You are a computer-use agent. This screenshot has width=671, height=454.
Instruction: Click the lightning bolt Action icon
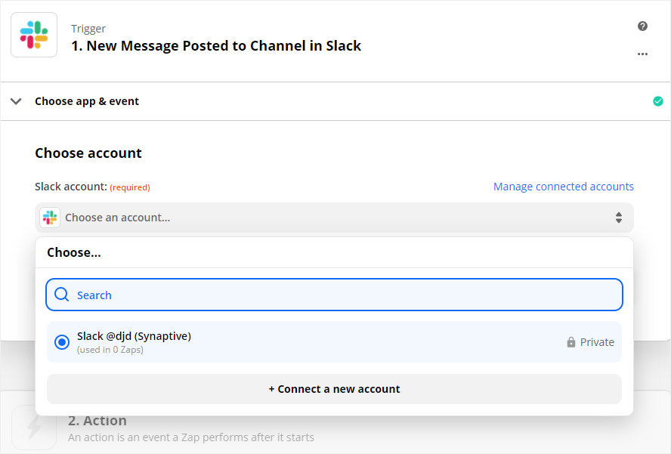34,427
